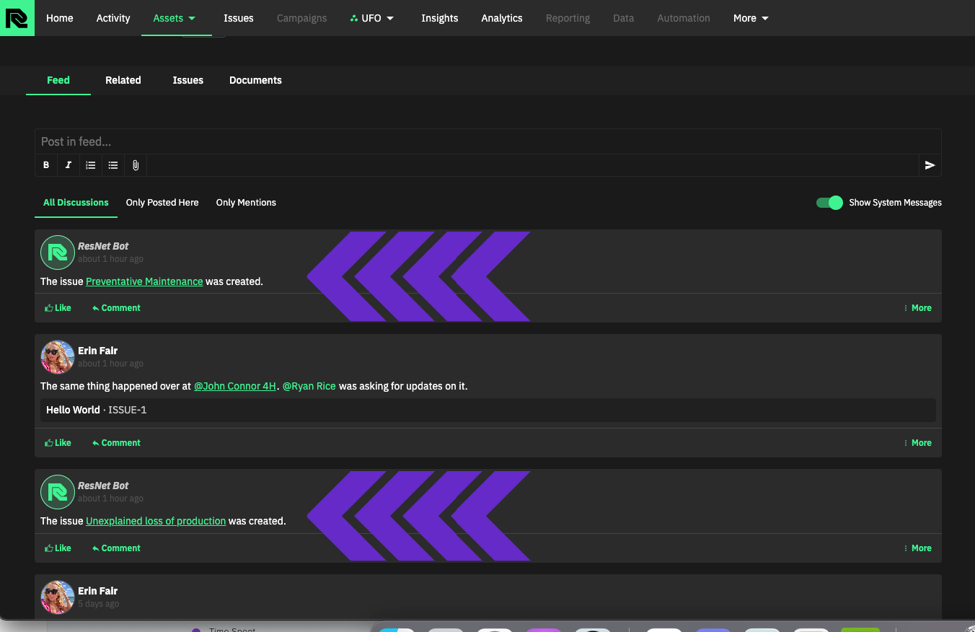The width and height of the screenshot is (975, 632).
Task: Click the "5 days ago" timestamp
Action: pos(99,604)
